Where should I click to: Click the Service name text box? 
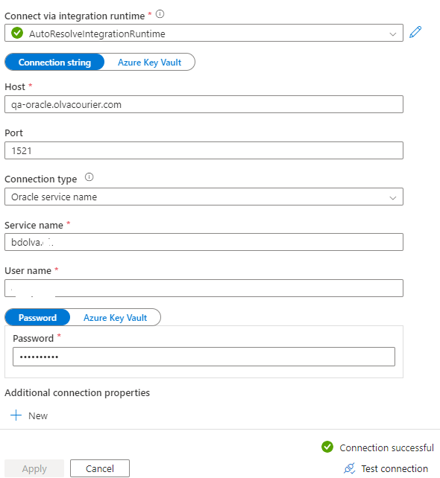(204, 242)
